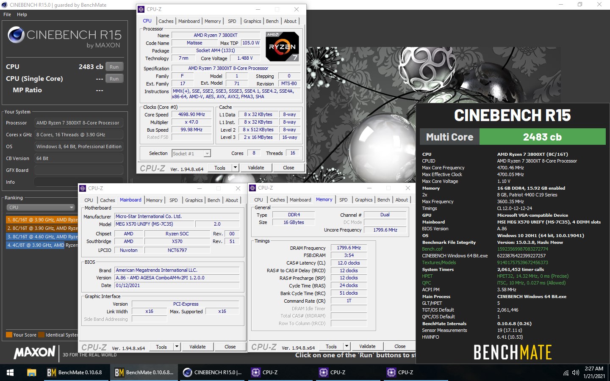The height and width of the screenshot is (381, 610).
Task: Click the orange Your Score legend swatch
Action: click(9, 335)
